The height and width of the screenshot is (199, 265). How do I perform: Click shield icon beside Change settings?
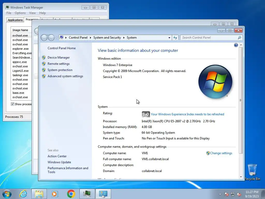(x=208, y=153)
